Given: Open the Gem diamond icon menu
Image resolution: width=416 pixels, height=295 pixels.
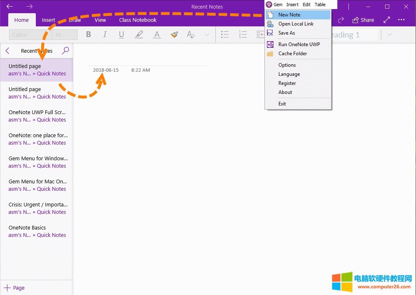Looking at the screenshot, I should 270,4.
